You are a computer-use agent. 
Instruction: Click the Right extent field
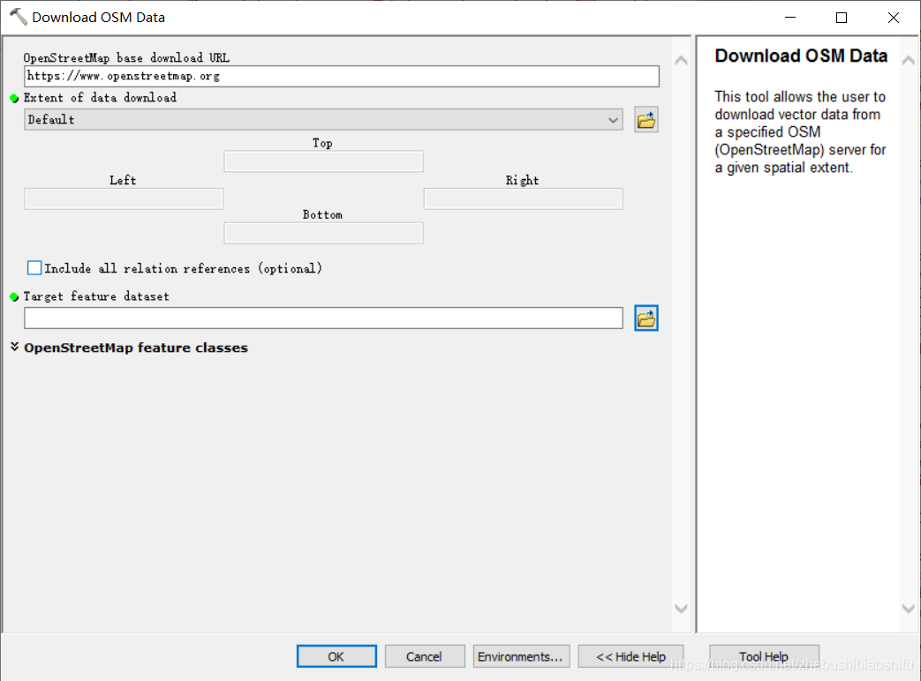pos(524,198)
